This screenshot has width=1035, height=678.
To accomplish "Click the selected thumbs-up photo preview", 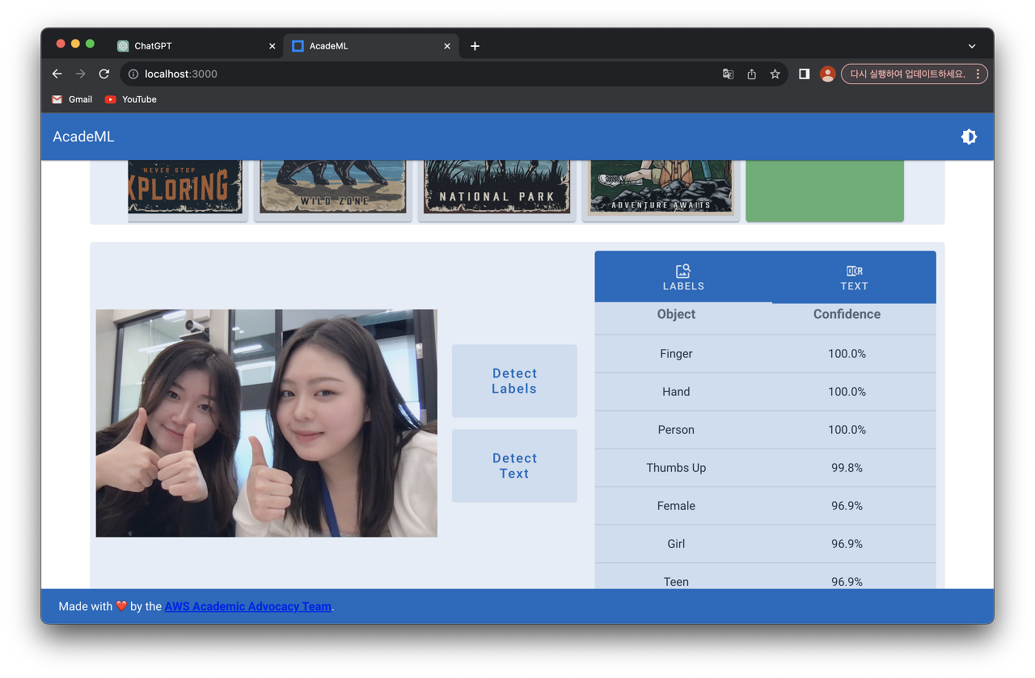I will click(x=266, y=423).
